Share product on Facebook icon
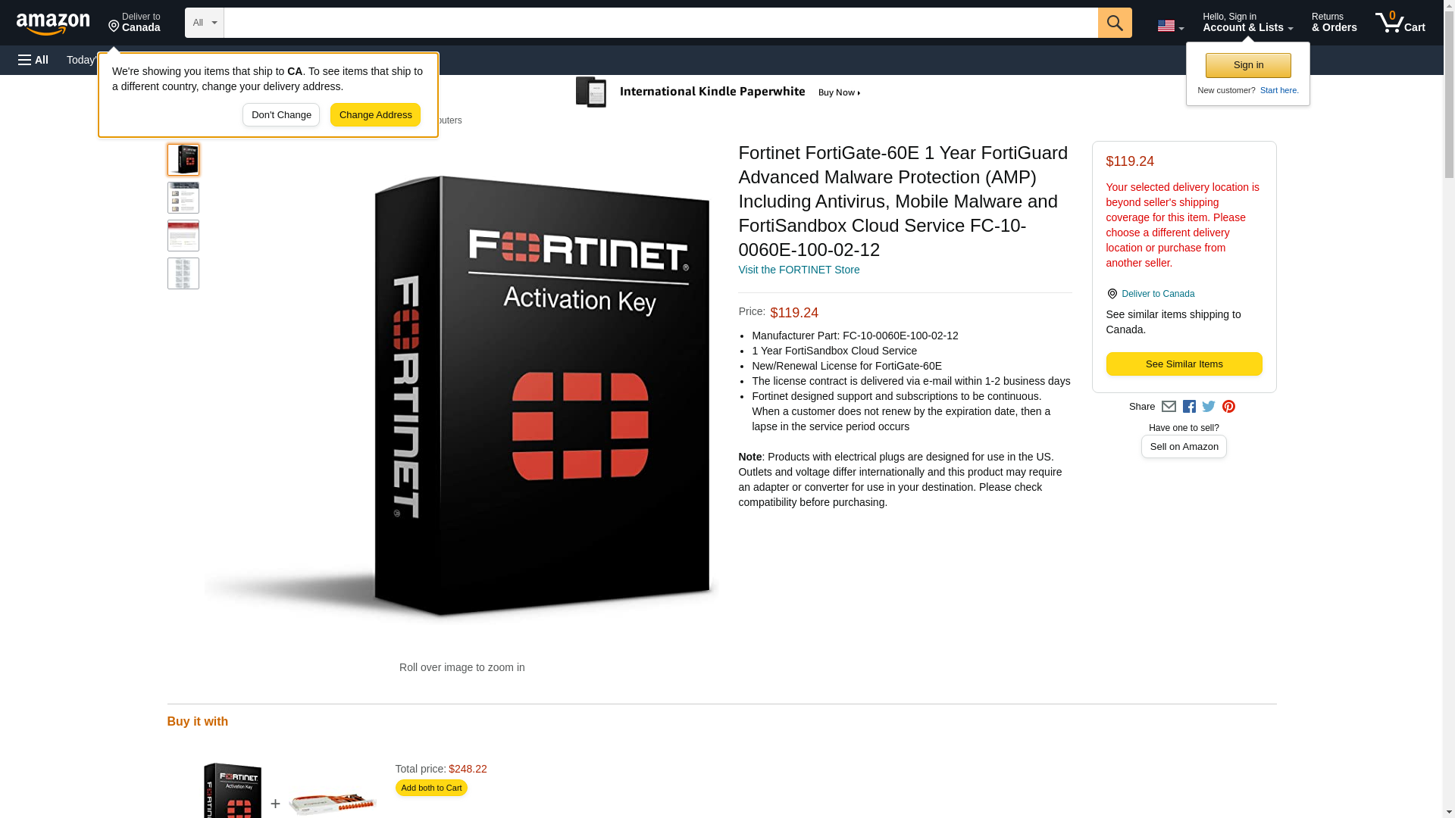The image size is (1455, 818). pyautogui.click(x=1189, y=407)
